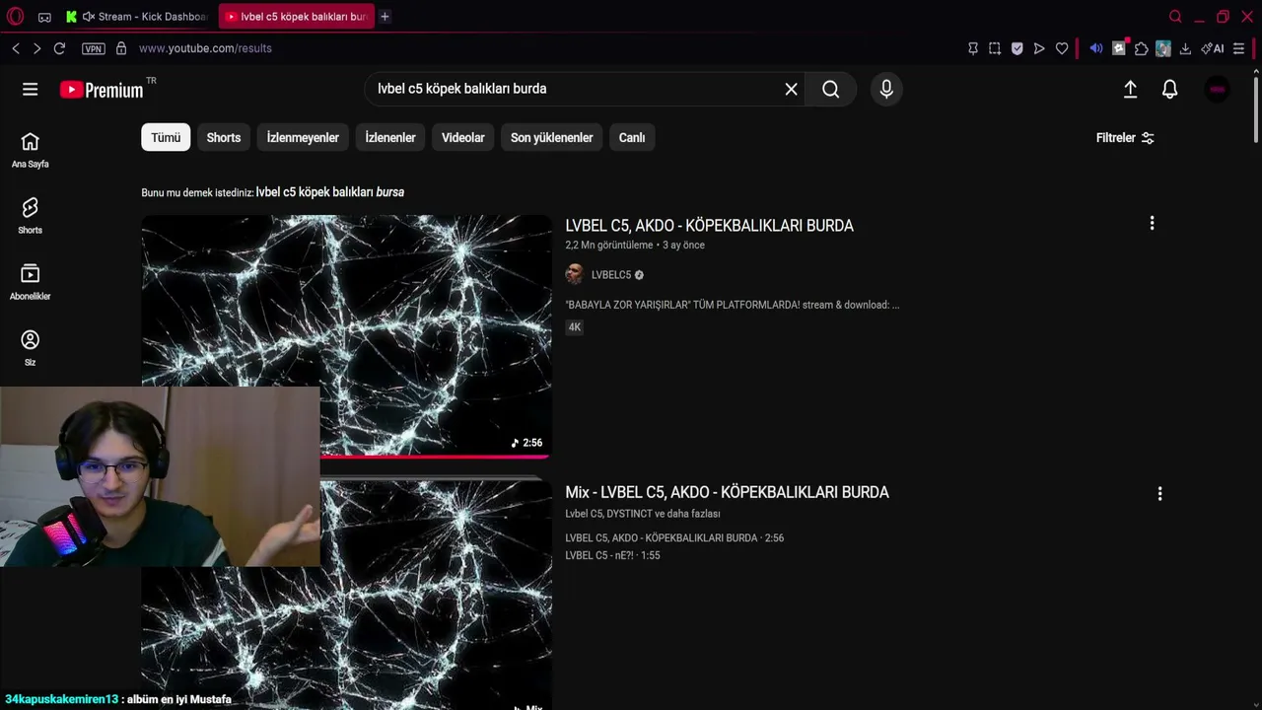
Task: Submit search with the magnifier button
Action: (831, 89)
